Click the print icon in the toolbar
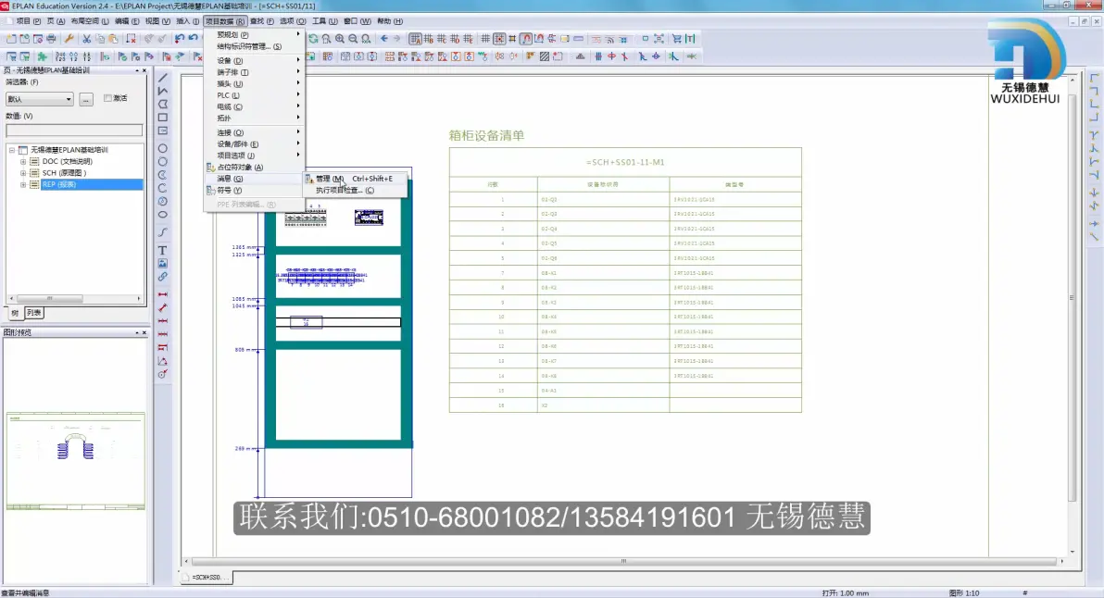1104x598 pixels. [x=51, y=39]
